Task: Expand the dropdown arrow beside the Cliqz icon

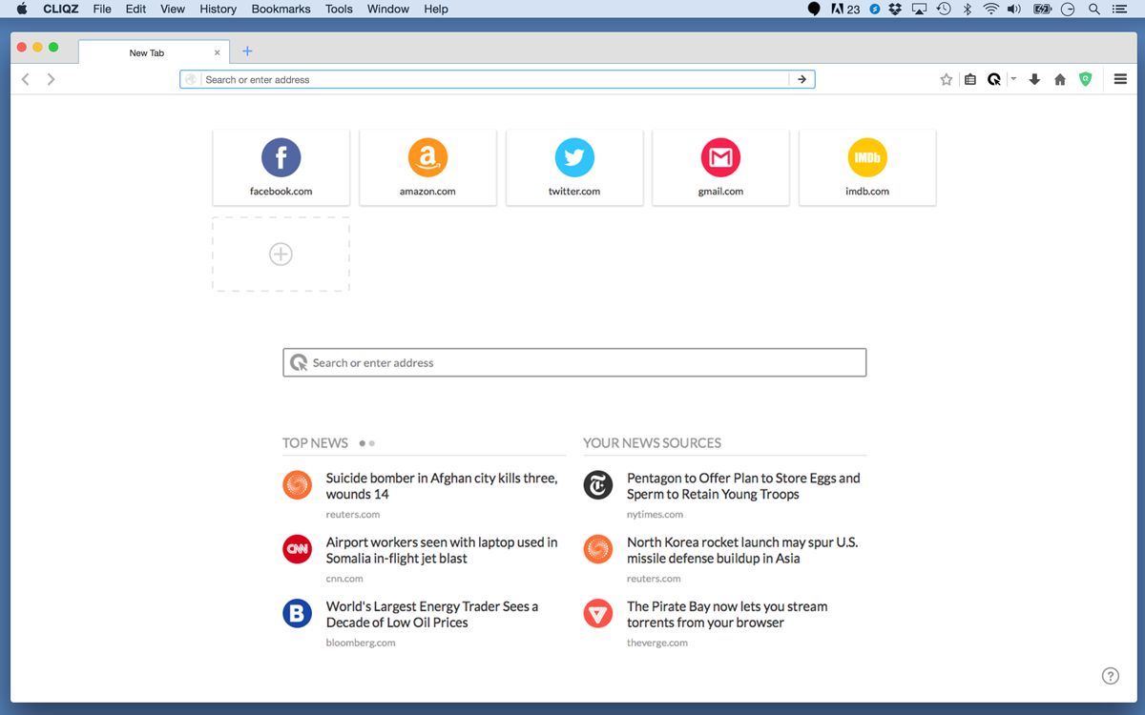Action: pos(1013,79)
